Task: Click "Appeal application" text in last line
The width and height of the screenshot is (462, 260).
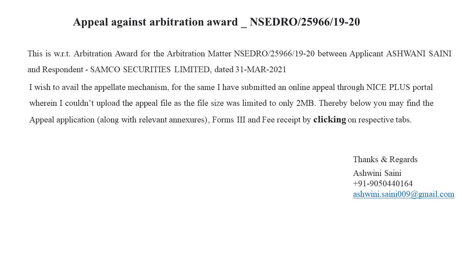Action: (x=62, y=120)
